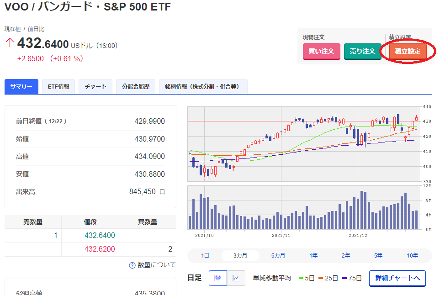Click the green 5日 moving average legend
Viewport: 445px width, 295px height.
(307, 278)
